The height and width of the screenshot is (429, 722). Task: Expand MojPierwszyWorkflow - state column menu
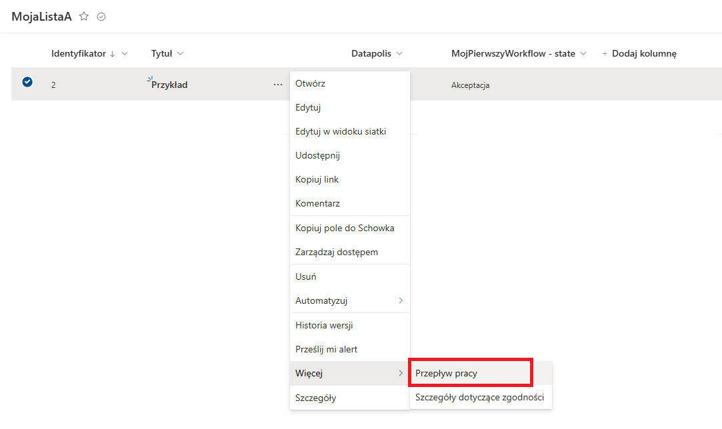click(x=583, y=53)
